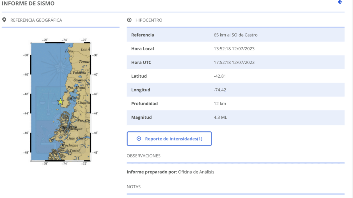
Task: Click the target icon next to Hipocentro
Action: (x=129, y=20)
